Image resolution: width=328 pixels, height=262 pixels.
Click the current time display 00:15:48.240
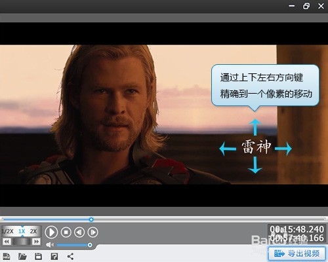[297, 229]
